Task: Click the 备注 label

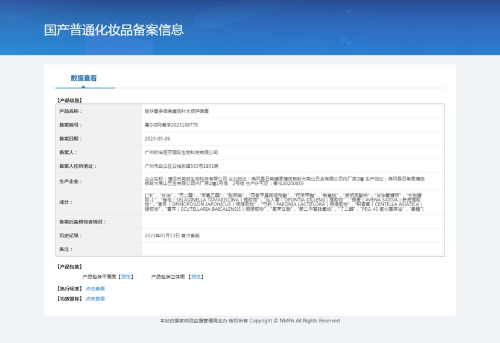Action: coord(66,249)
